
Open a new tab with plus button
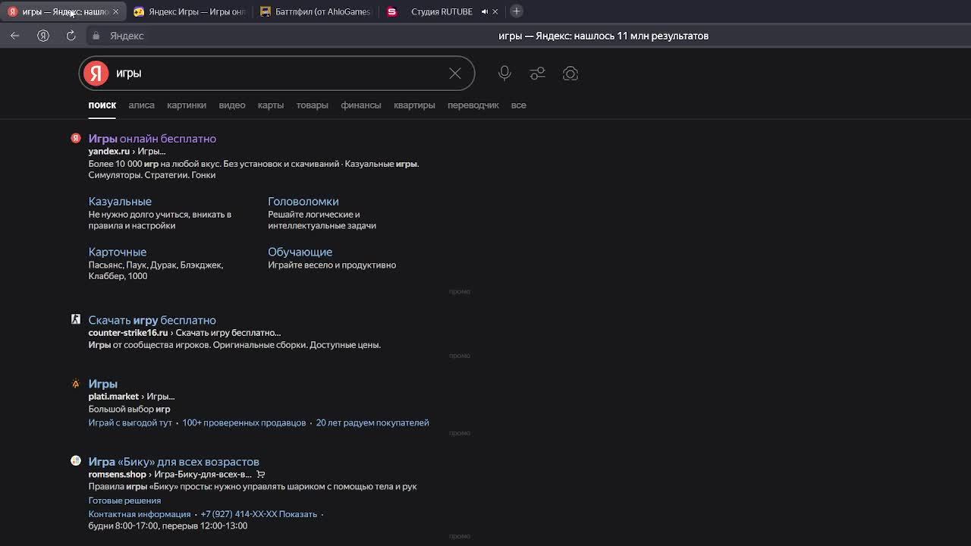click(517, 11)
